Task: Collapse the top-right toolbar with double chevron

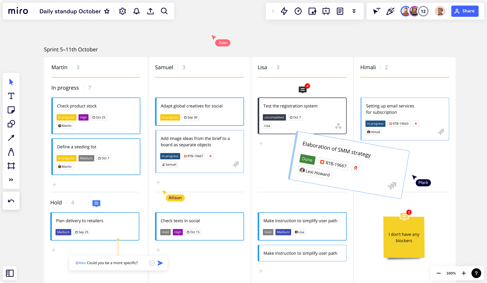Action: pos(354,11)
